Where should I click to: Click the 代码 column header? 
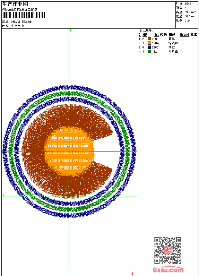(x=163, y=35)
